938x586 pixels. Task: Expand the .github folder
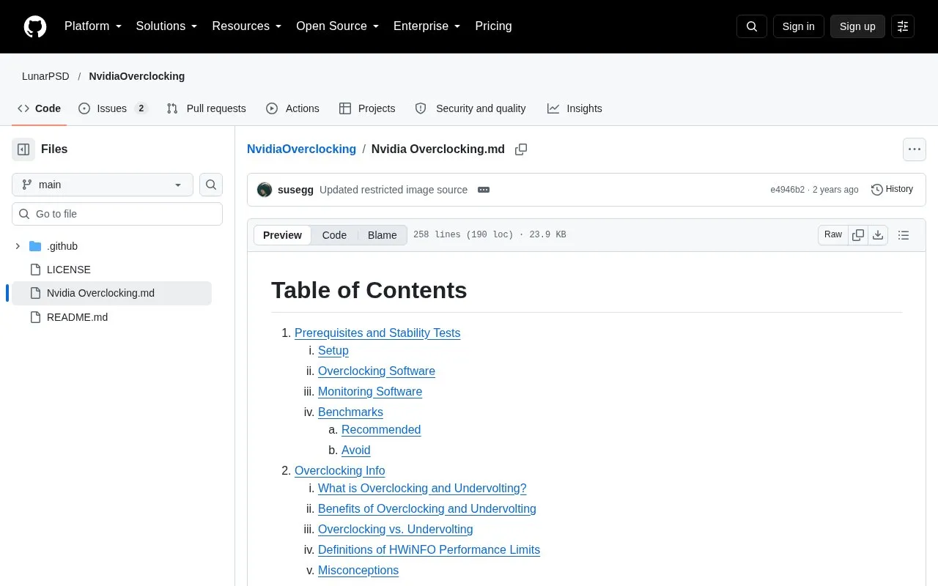[x=18, y=246]
